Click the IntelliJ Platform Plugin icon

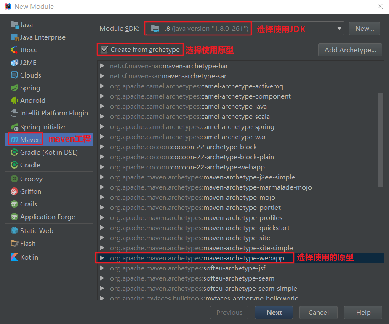[x=14, y=113]
